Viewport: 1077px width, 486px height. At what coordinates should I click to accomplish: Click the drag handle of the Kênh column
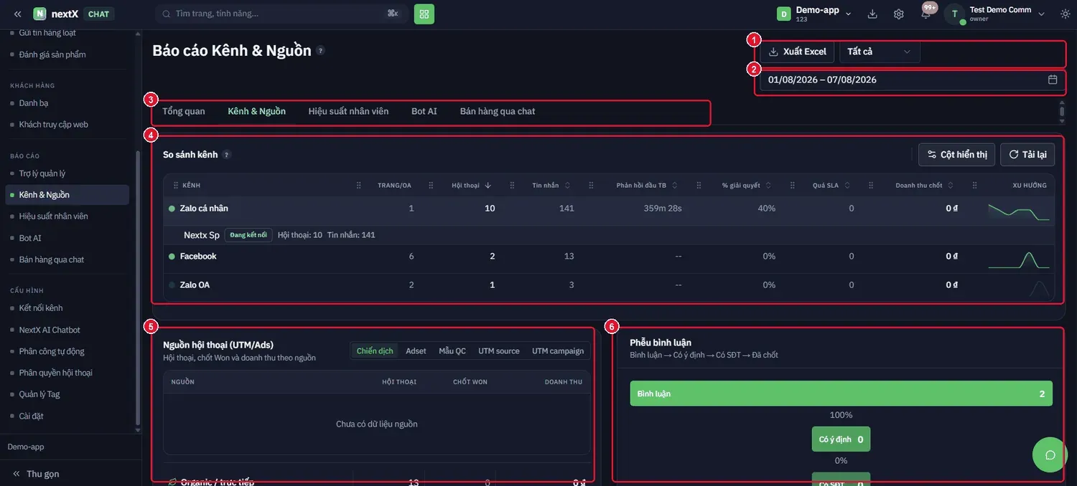tap(176, 185)
